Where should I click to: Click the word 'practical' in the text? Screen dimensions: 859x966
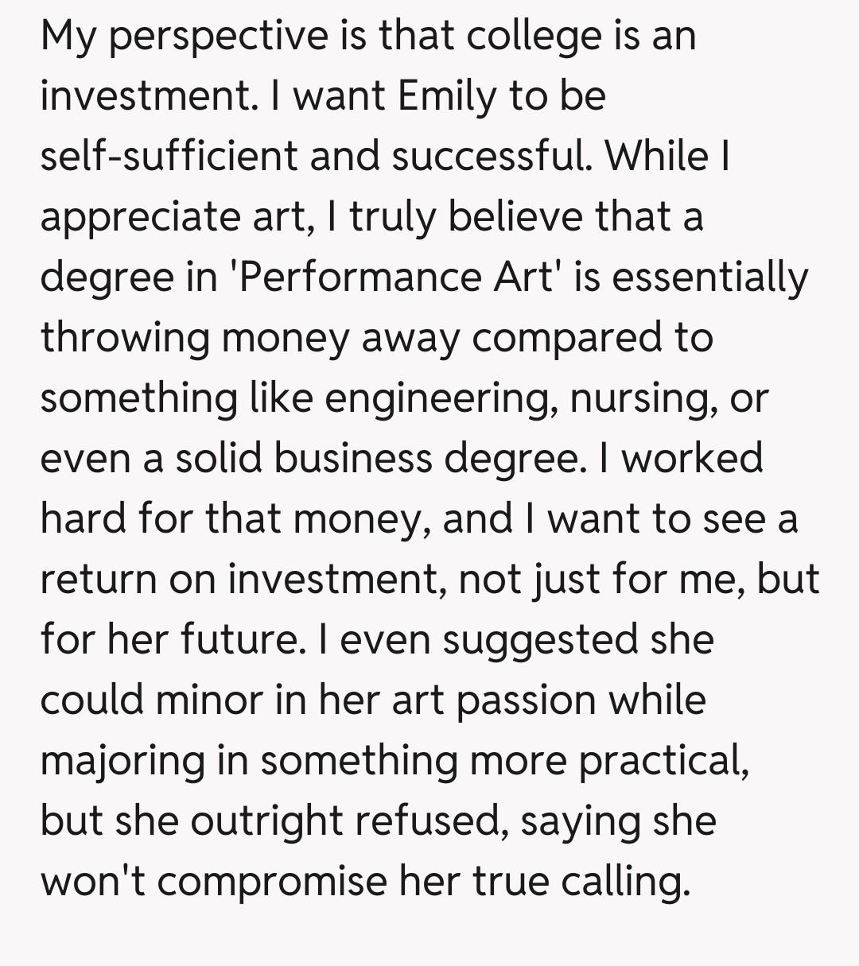(x=663, y=760)
